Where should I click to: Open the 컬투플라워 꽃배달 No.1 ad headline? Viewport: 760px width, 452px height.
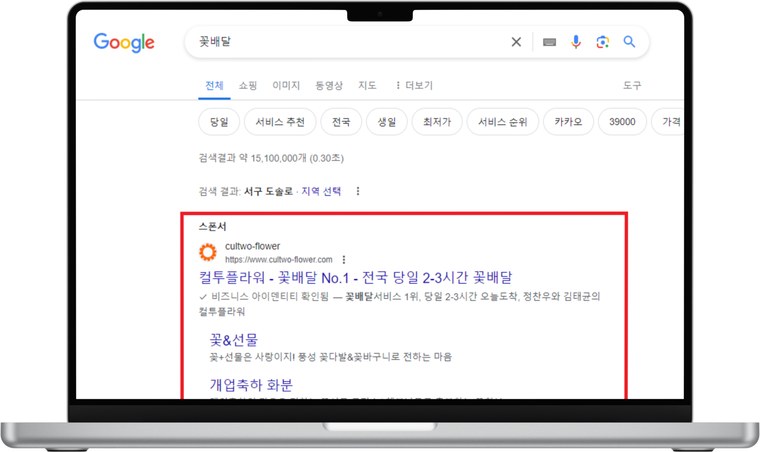355,278
